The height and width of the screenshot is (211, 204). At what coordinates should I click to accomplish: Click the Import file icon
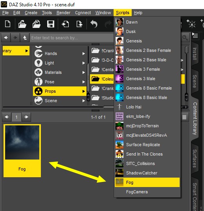pyautogui.click(x=65, y=24)
